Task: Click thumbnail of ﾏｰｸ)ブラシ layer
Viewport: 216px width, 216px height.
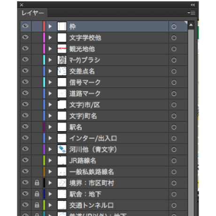Action: 62,60
